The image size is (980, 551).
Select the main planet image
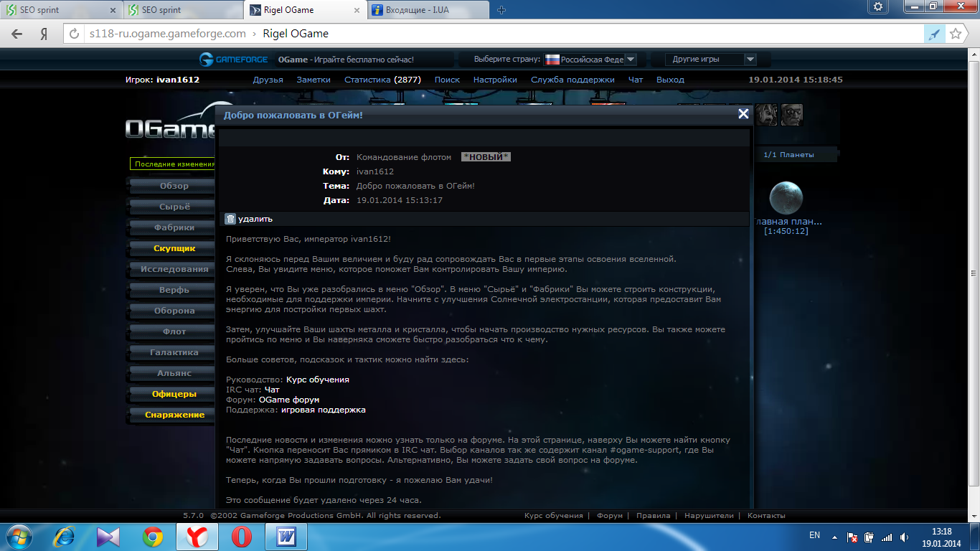pos(786,198)
